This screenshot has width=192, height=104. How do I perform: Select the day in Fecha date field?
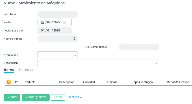point(43,22)
